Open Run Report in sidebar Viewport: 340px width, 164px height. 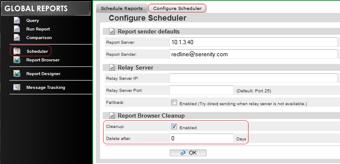[38, 29]
